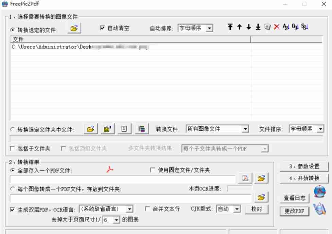The height and width of the screenshot is (234, 332).
Task: Sort the file list alphabetically with the A-Z icon
Action: pos(286,27)
